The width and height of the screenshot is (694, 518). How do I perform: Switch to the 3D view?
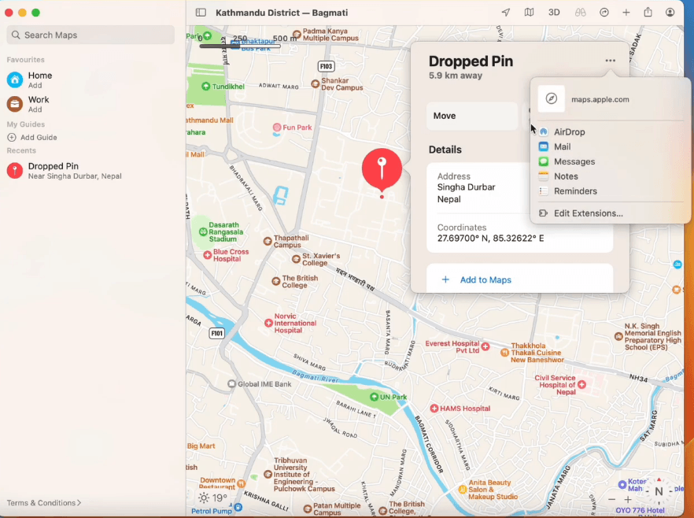tap(554, 13)
